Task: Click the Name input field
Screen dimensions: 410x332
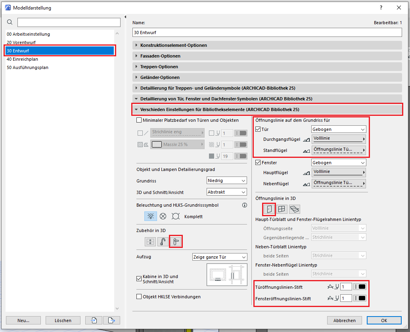Action: coord(267,32)
